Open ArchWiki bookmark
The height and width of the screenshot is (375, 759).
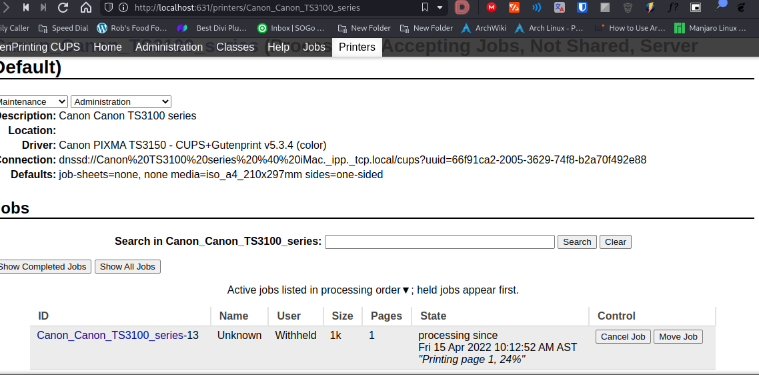click(x=484, y=28)
